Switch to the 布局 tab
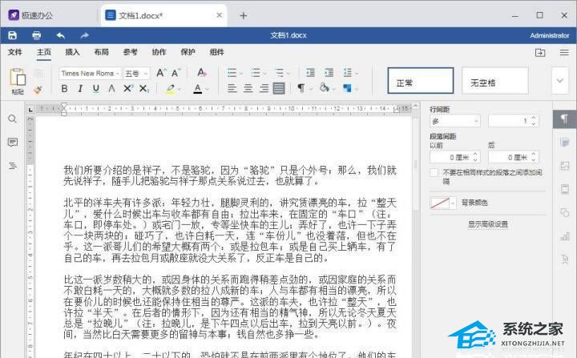This screenshot has width=577, height=358. click(x=101, y=52)
